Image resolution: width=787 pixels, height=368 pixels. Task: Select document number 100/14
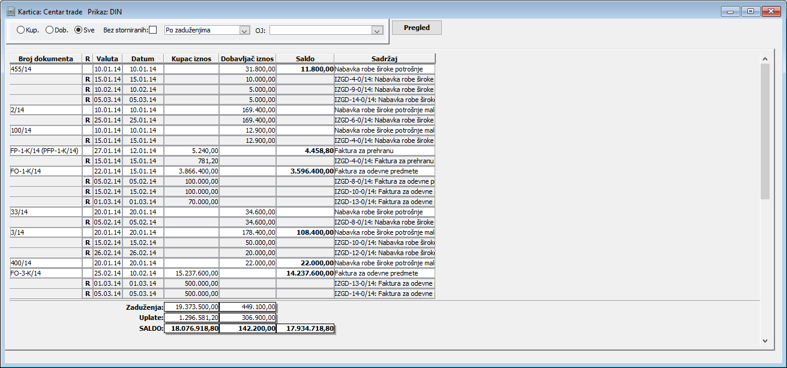click(46, 130)
